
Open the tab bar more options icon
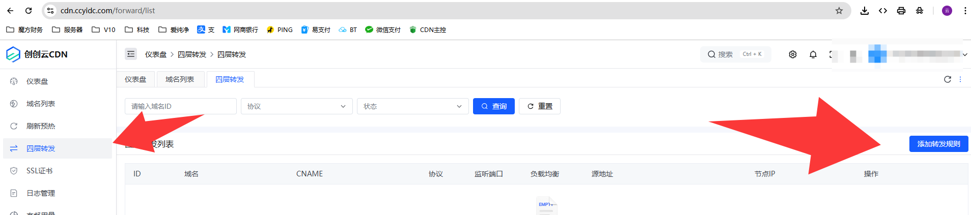click(961, 79)
